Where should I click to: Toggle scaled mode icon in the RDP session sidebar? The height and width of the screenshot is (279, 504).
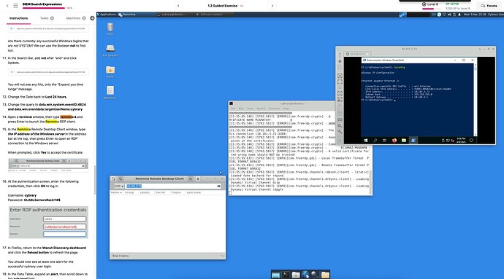340,100
